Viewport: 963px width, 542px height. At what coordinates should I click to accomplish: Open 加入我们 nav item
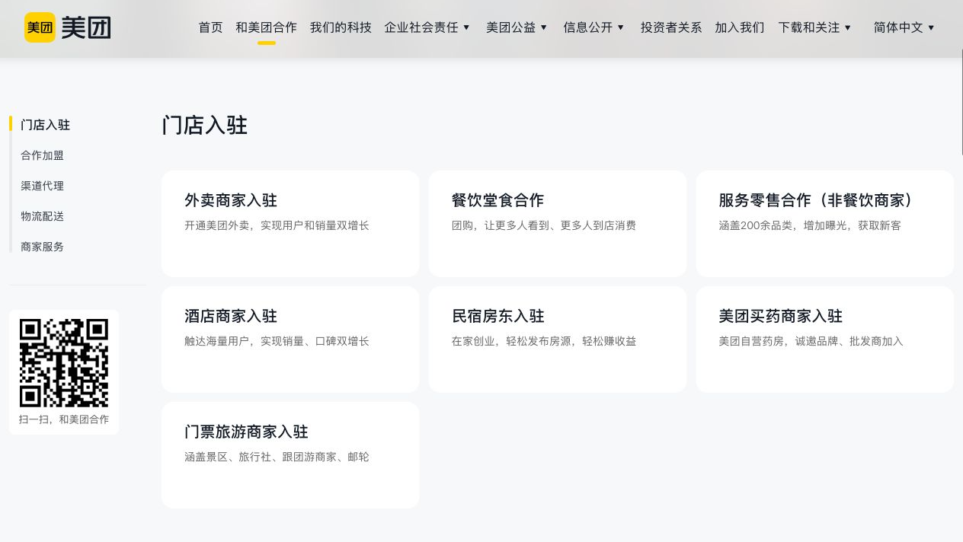(x=739, y=27)
